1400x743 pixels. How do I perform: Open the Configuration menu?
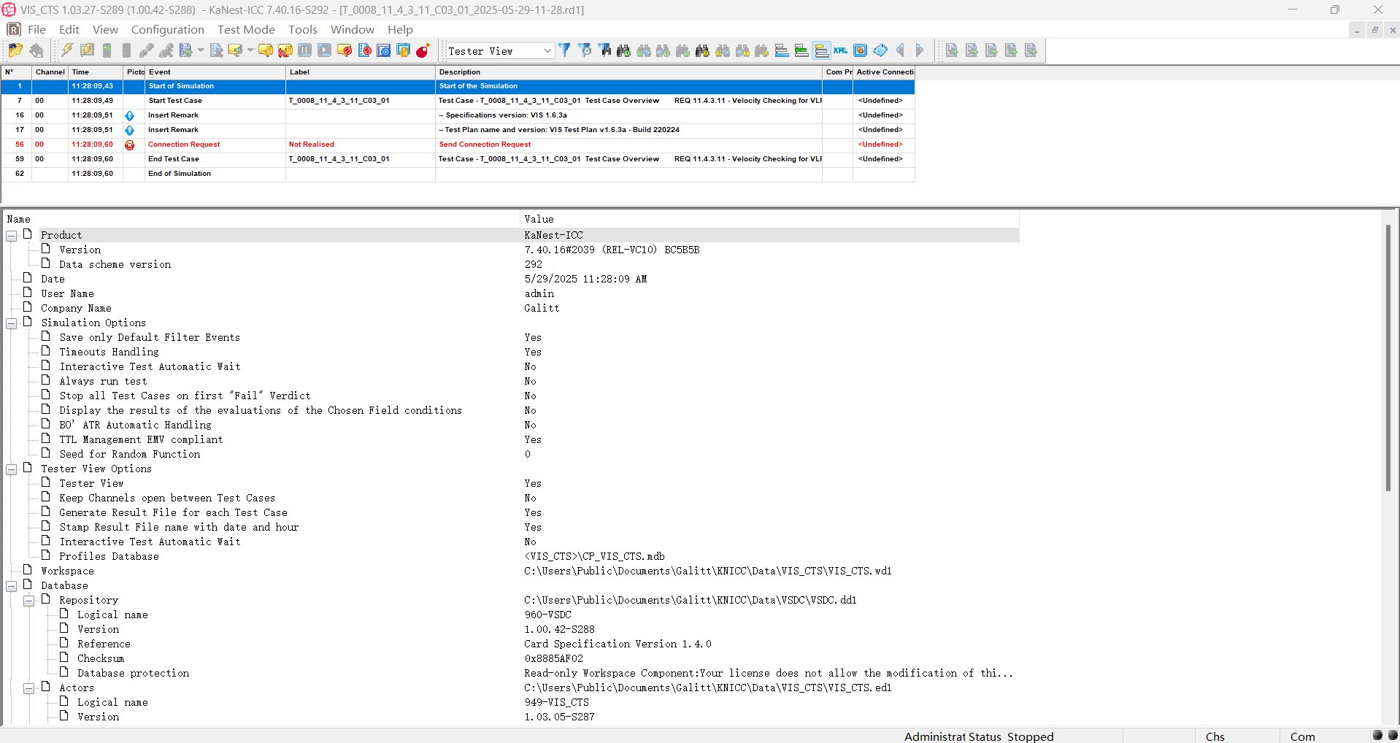(167, 29)
